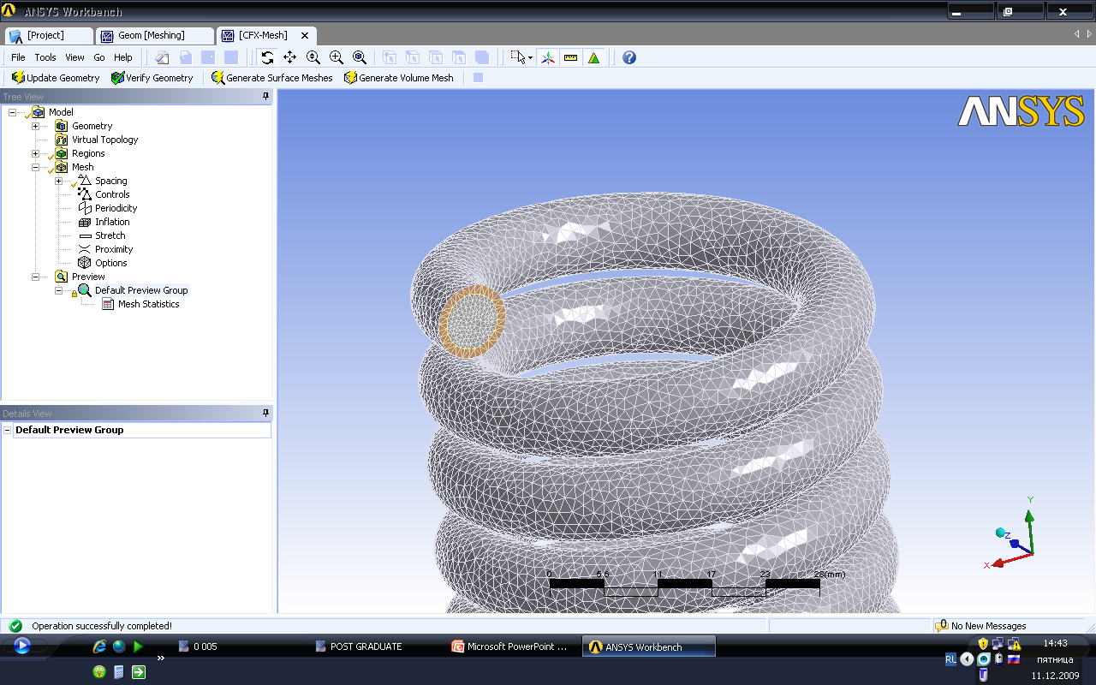The image size is (1096, 685).
Task: Open the Tools menu
Action: click(x=45, y=57)
